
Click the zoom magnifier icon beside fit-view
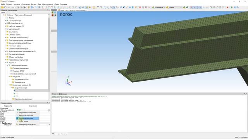tap(40, 7)
